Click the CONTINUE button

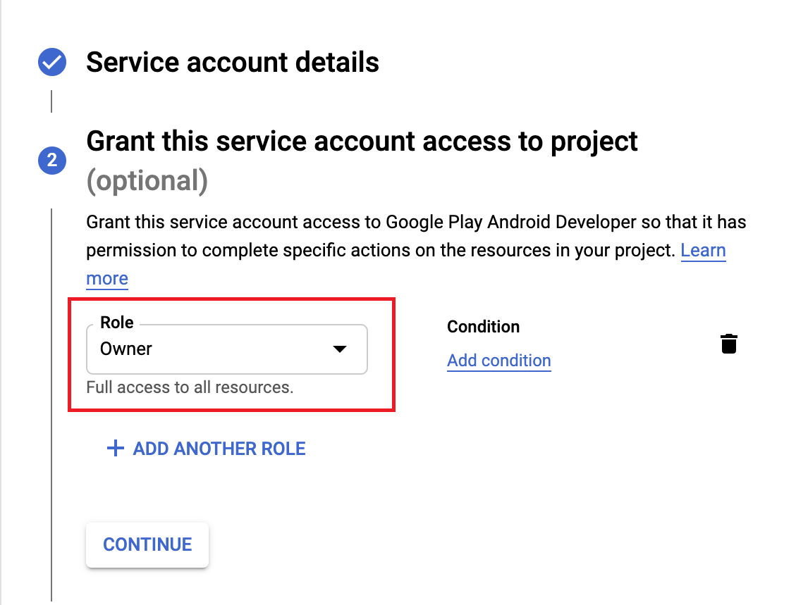pyautogui.click(x=147, y=544)
